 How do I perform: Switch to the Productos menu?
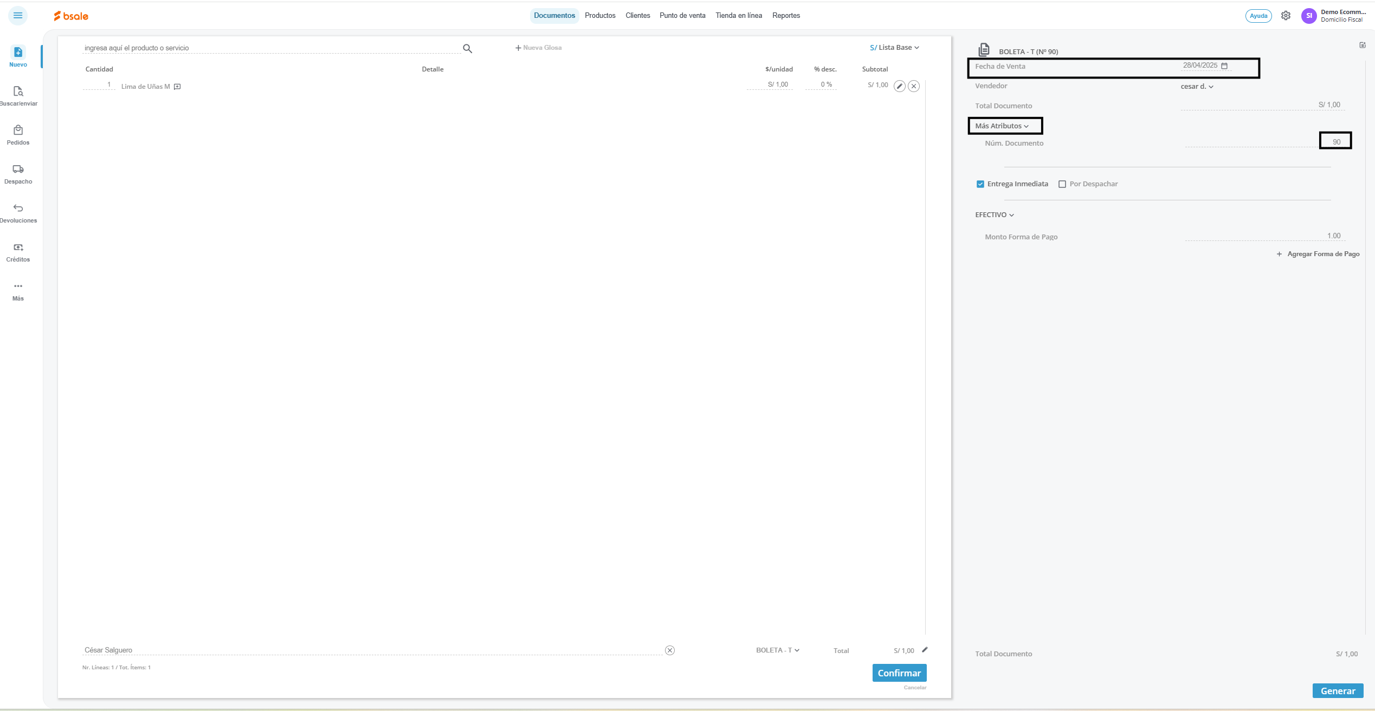600,16
